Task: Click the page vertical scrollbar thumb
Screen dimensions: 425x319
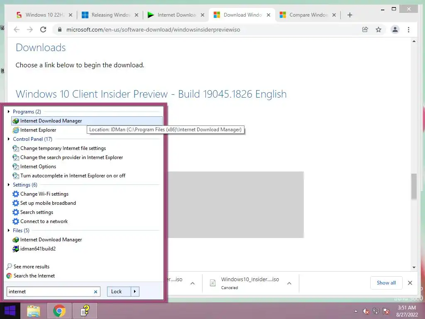Action: pos(414,186)
